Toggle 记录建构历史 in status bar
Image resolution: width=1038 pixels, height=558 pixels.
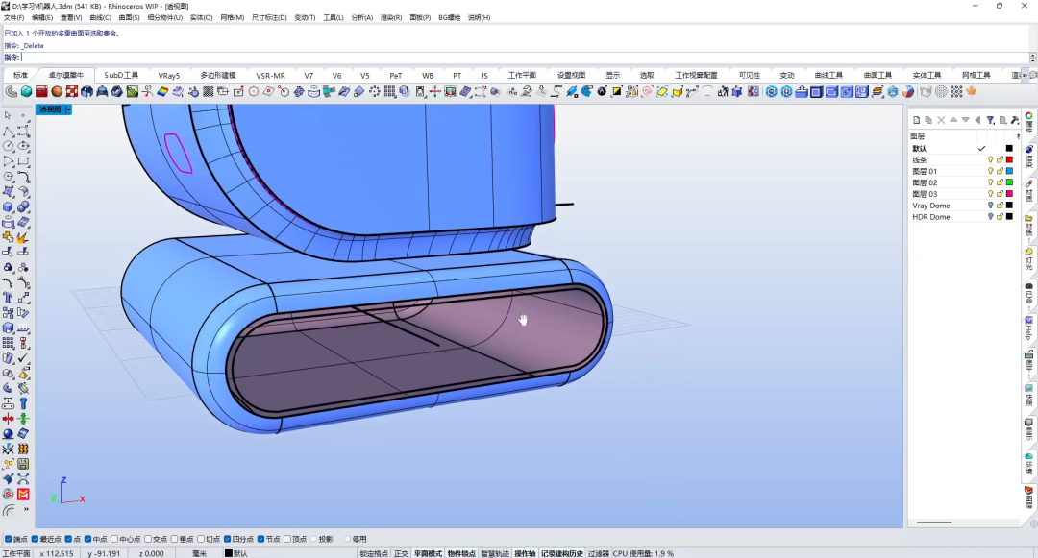[562, 553]
